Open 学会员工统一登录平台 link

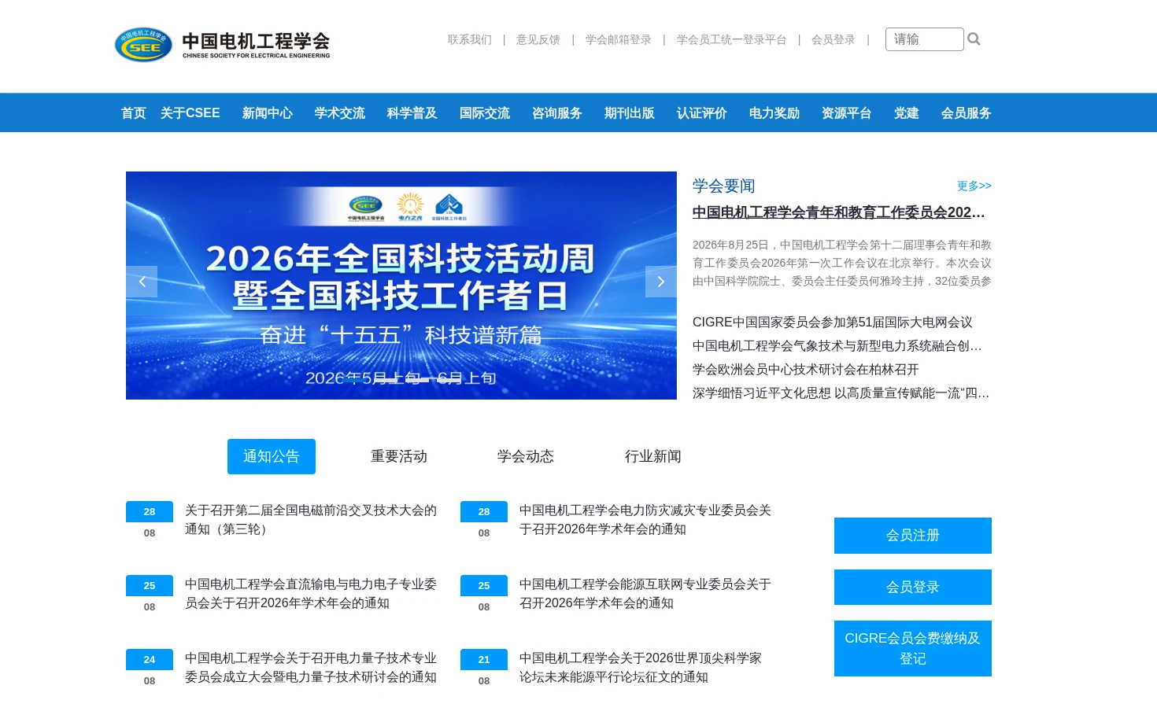pos(731,39)
